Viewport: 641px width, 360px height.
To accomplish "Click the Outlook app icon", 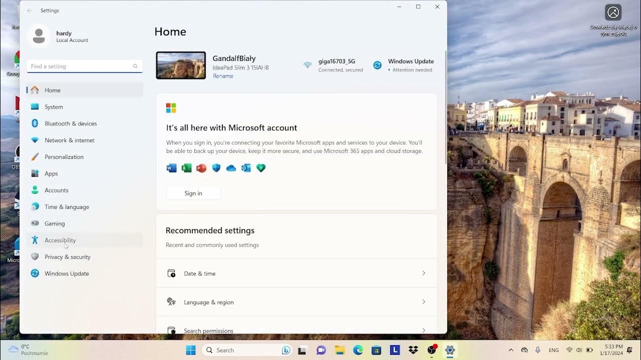I will 246,168.
